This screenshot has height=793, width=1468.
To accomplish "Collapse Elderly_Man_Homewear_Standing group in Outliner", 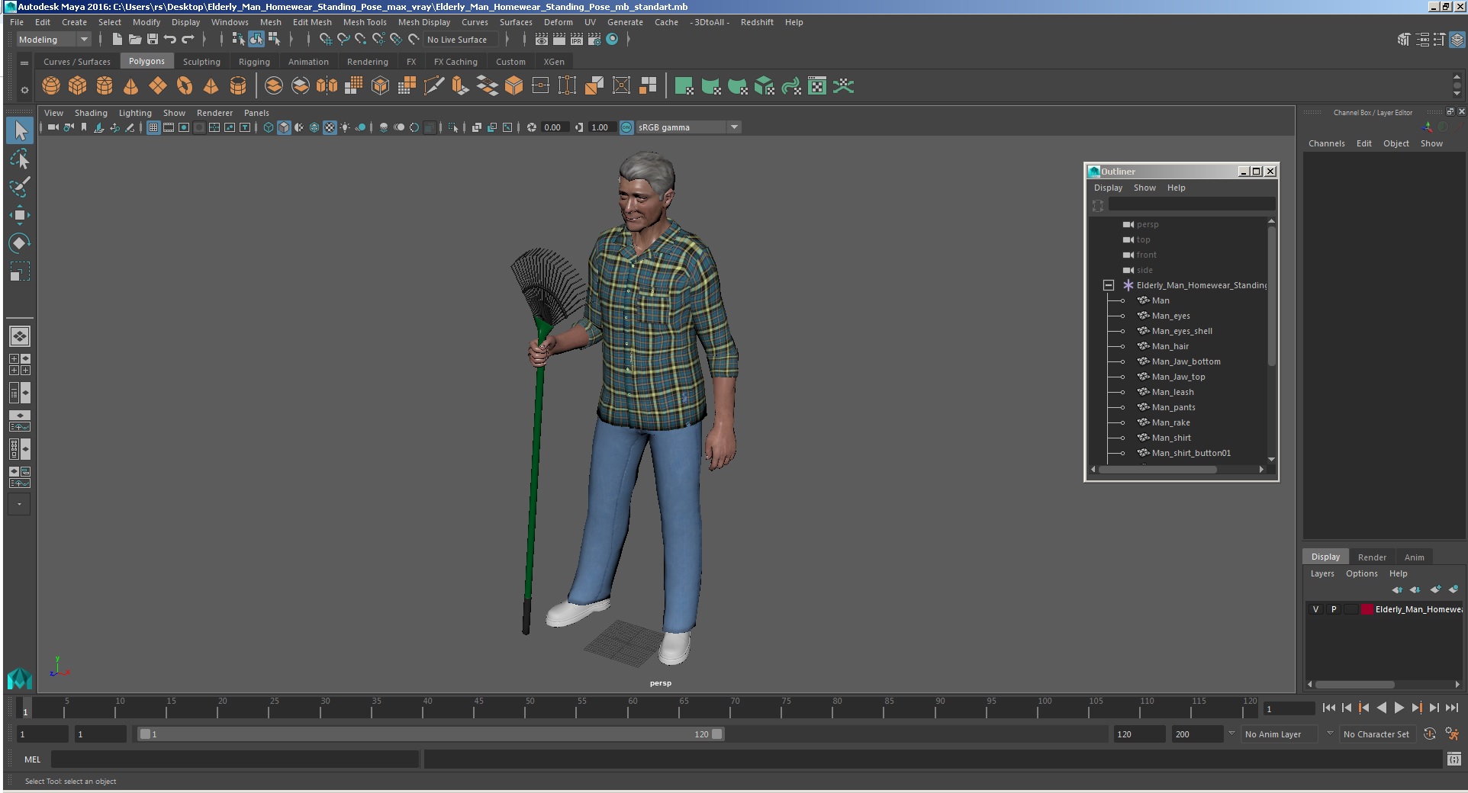I will [1109, 285].
